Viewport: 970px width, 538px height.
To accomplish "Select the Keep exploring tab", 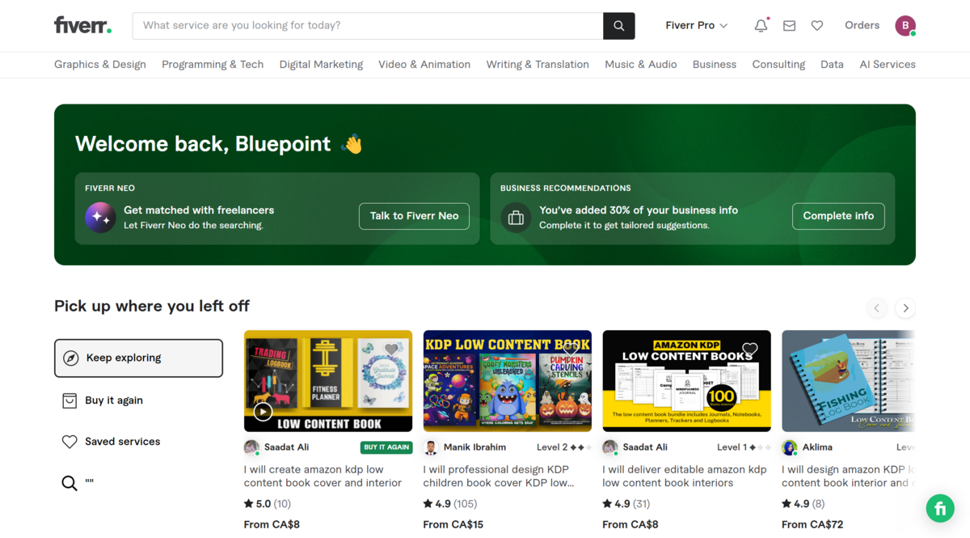I will (138, 358).
